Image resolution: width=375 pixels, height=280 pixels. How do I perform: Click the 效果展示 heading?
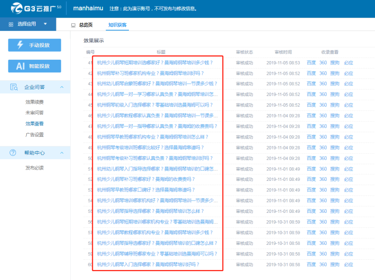point(93,40)
